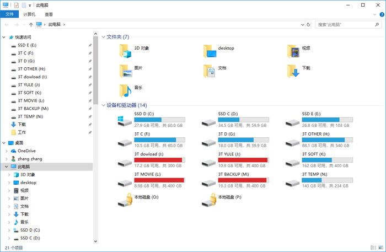Go up one level with up arrow
386x252 pixels.
(x=31, y=24)
